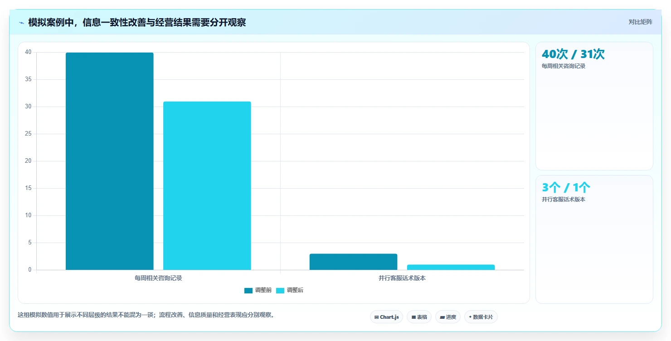Click the footnote text about 模拟数值

click(x=146, y=315)
